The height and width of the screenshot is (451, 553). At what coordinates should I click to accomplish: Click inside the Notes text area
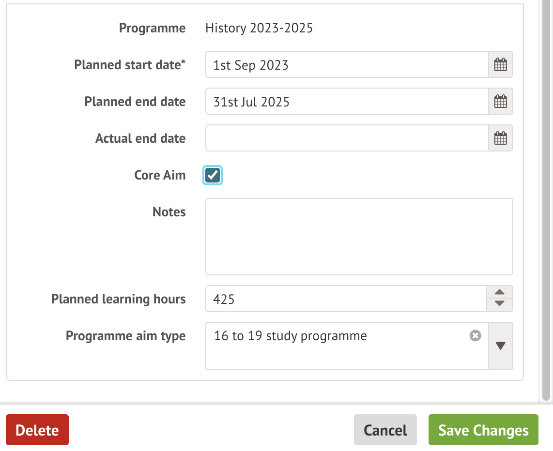click(x=358, y=236)
